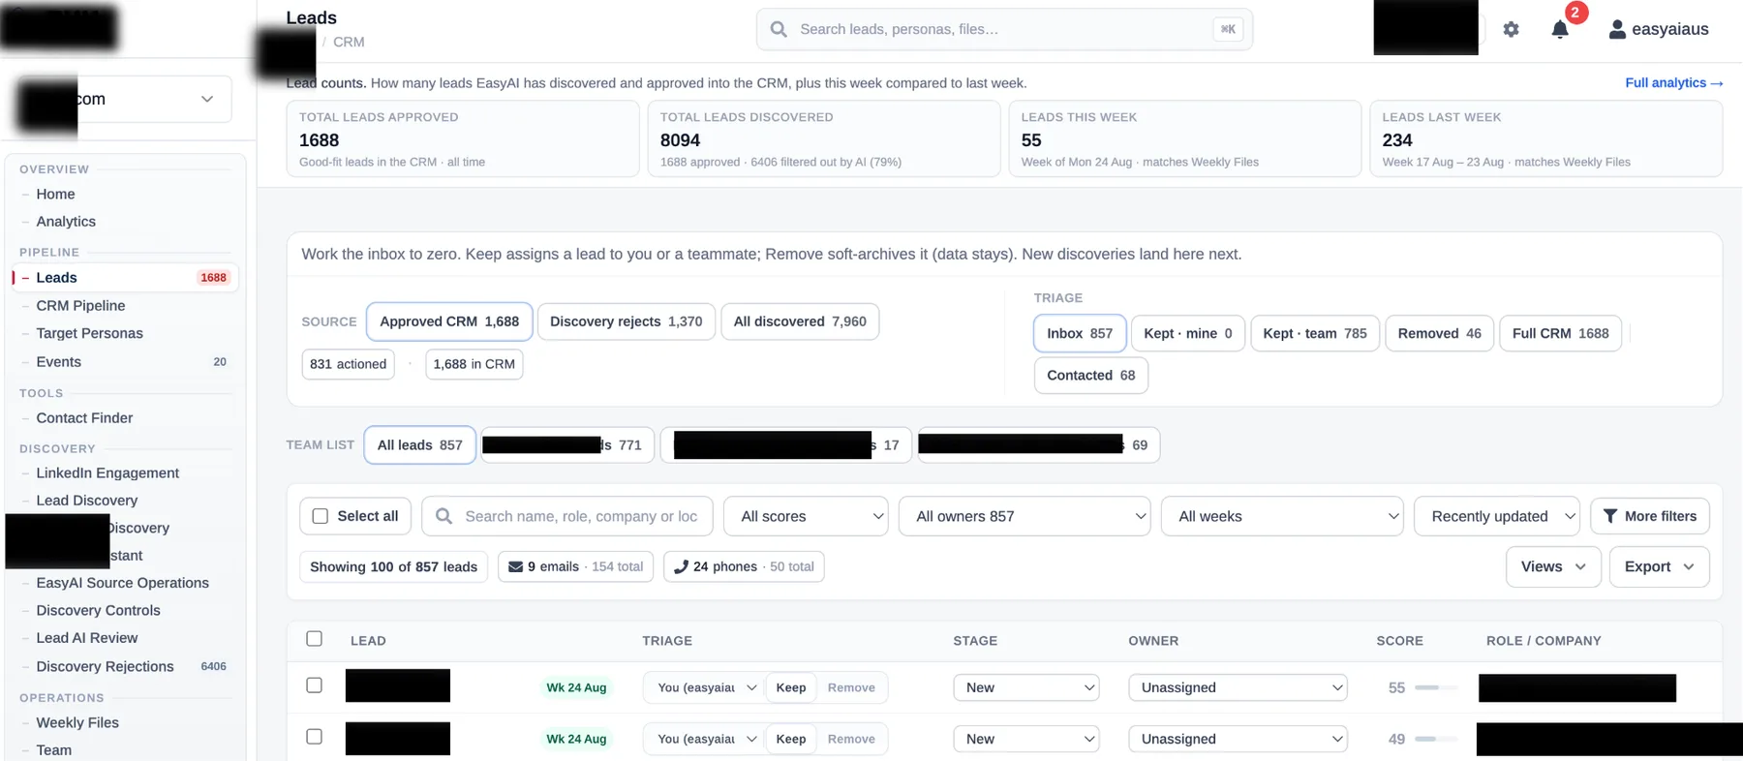Open the More filters button
1743x761 pixels.
coord(1650,516)
